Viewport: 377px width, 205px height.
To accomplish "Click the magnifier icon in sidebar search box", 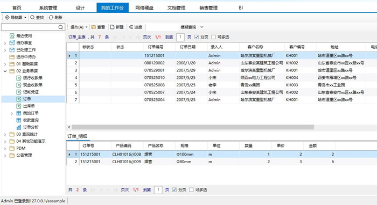I will pos(60,27).
